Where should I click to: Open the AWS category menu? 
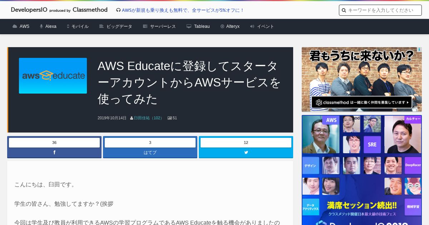(24, 26)
